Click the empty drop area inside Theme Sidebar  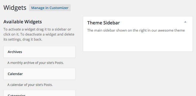pyautogui.click(x=138, y=42)
